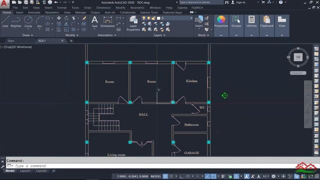Click the keyword search box
The width and height of the screenshot is (320, 180).
point(201,2)
